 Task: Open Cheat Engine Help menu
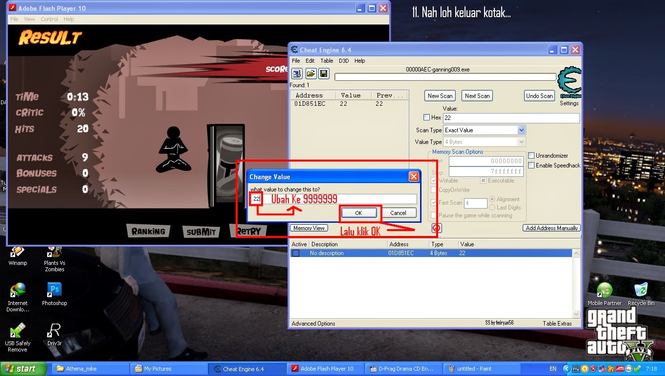click(x=359, y=61)
